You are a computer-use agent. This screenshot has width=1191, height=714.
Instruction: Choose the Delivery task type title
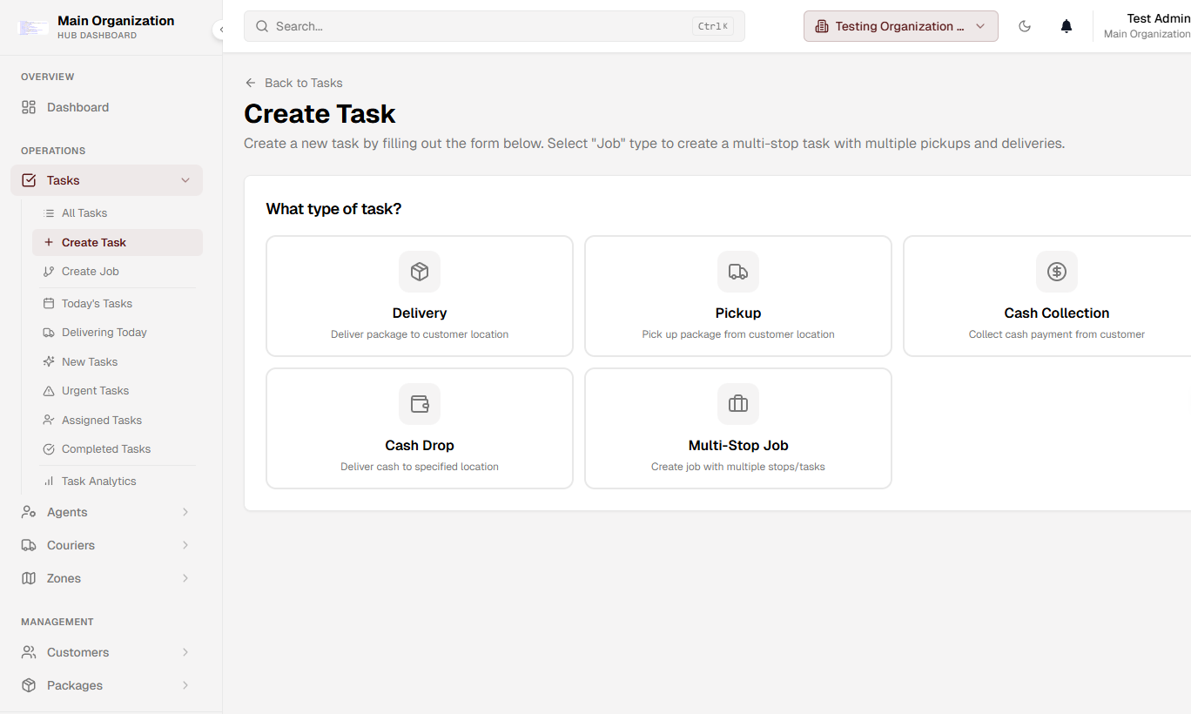click(420, 313)
